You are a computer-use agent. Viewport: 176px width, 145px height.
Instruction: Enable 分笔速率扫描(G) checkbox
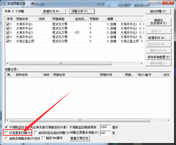point(6,133)
